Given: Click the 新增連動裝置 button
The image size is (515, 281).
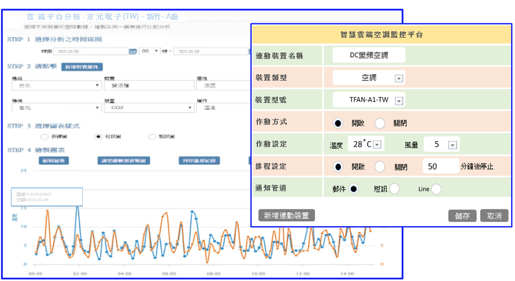Looking at the screenshot, I should point(287,216).
